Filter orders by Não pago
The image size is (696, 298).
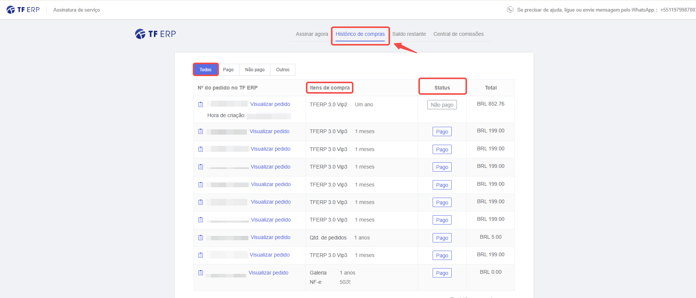pyautogui.click(x=255, y=70)
